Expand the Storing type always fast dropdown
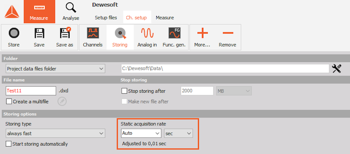This screenshot has height=154, width=350. point(55,134)
